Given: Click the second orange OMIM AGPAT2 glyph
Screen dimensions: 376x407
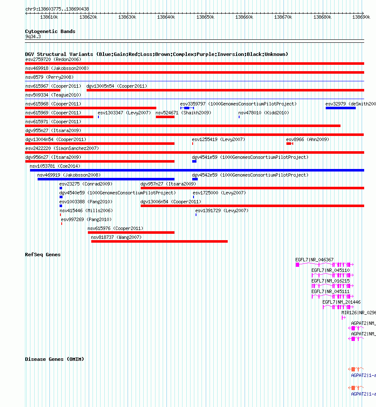Looking at the screenshot, I should tap(356, 388).
